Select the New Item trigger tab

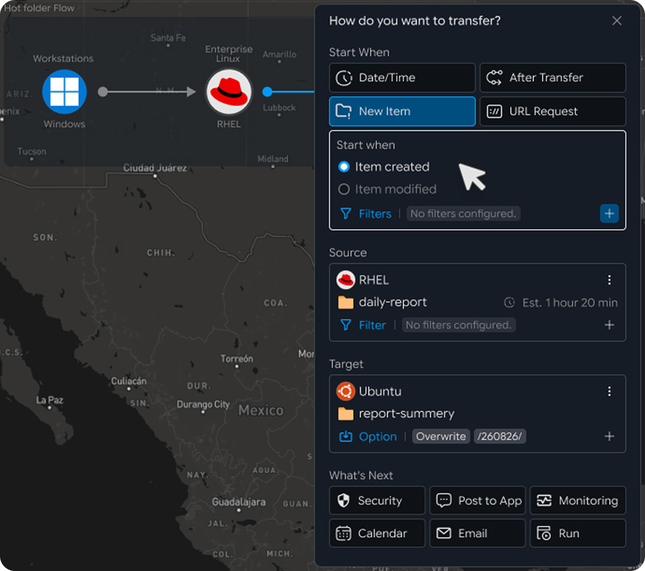(402, 111)
